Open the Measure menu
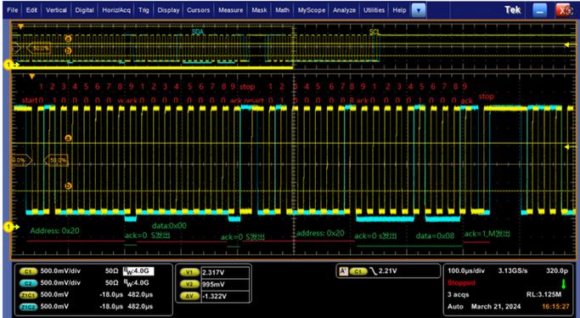580x318 pixels. click(230, 10)
